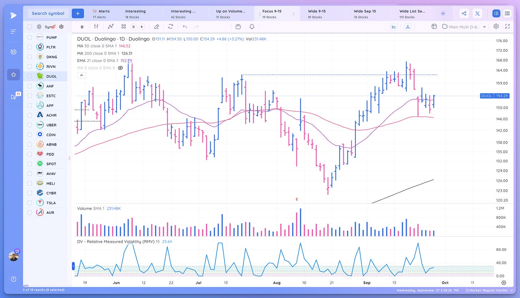Image resolution: width=520 pixels, height=298 pixels.
Task: Click the DUOL price label 154.29
Action: 495,96
